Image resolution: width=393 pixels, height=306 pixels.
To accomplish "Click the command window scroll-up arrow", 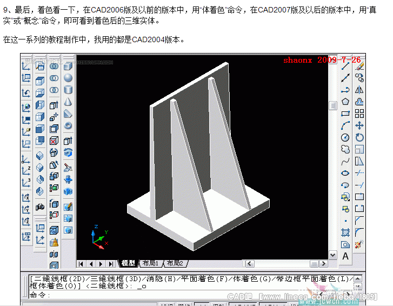I will [x=358, y=278].
